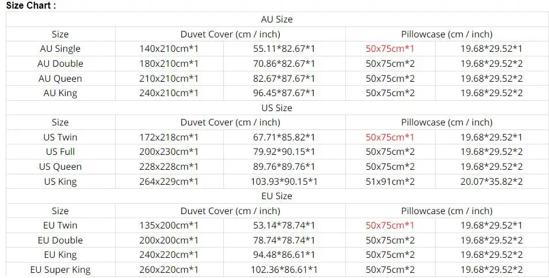The width and height of the screenshot is (549, 278).
Task: Select the AU Queen 210x210cm*1 cell
Action: pyautogui.click(x=169, y=78)
